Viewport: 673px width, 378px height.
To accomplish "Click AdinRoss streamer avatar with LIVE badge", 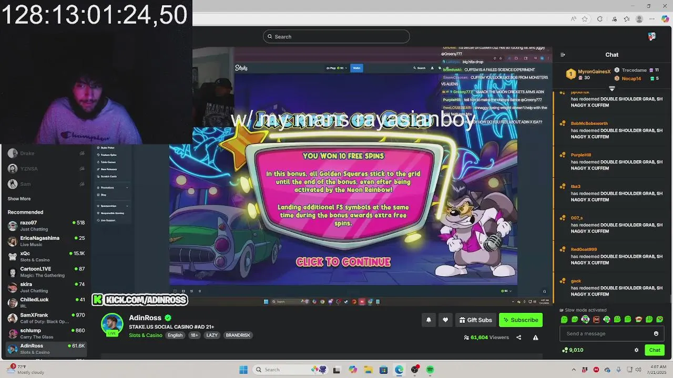I will point(112,325).
